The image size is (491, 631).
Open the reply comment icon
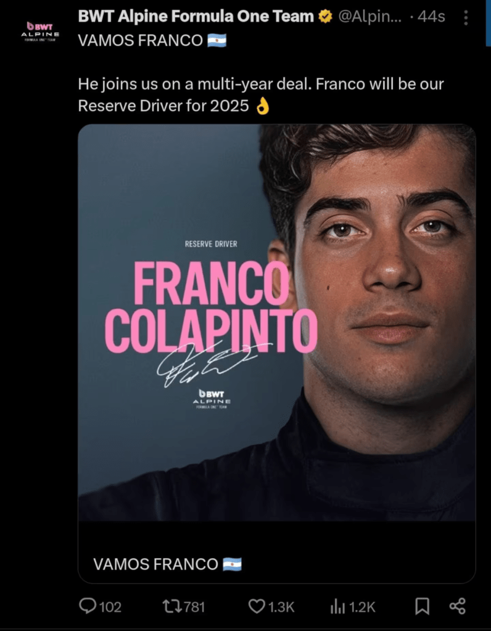point(88,606)
